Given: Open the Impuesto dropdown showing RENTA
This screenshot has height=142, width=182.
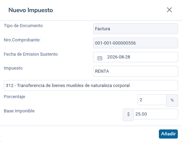Looking at the screenshot, I should pyautogui.click(x=135, y=71).
